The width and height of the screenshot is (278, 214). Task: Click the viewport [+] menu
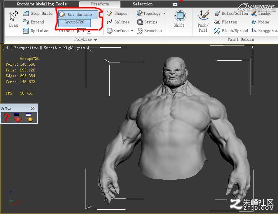coord(7,48)
